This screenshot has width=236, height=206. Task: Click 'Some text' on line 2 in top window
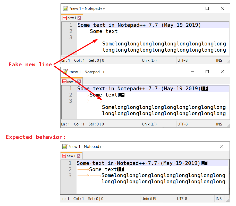tap(104, 31)
